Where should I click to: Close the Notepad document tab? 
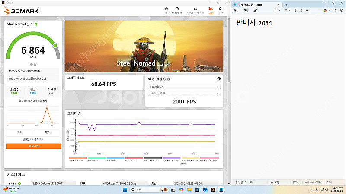(279, 5)
